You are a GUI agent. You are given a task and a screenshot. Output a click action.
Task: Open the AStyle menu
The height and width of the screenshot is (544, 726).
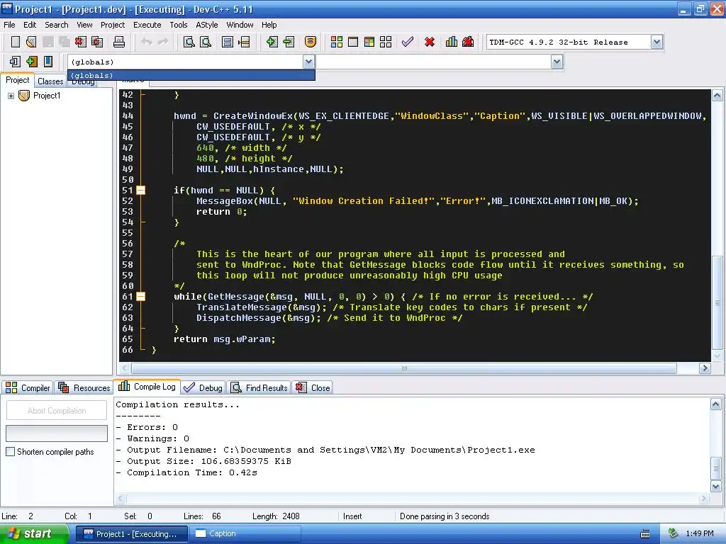pos(206,25)
